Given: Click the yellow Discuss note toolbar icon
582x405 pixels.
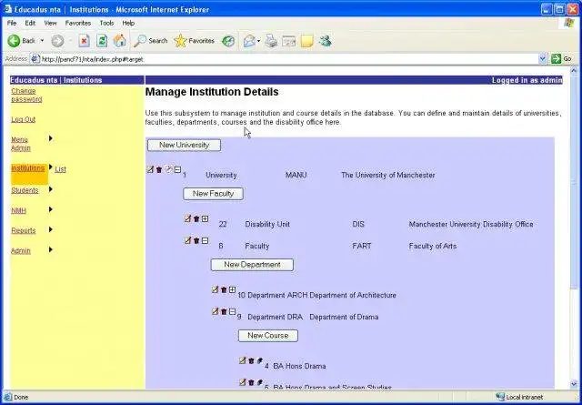Looking at the screenshot, I should pyautogui.click(x=306, y=41).
